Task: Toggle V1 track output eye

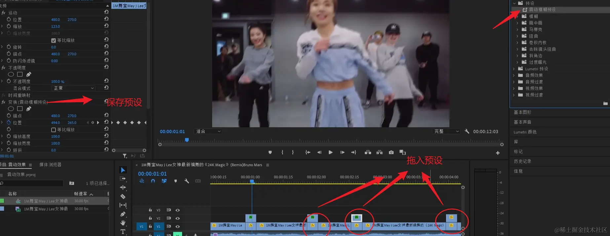Action: 177,226
